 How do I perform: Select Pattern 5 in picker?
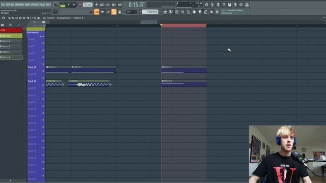coord(11,46)
